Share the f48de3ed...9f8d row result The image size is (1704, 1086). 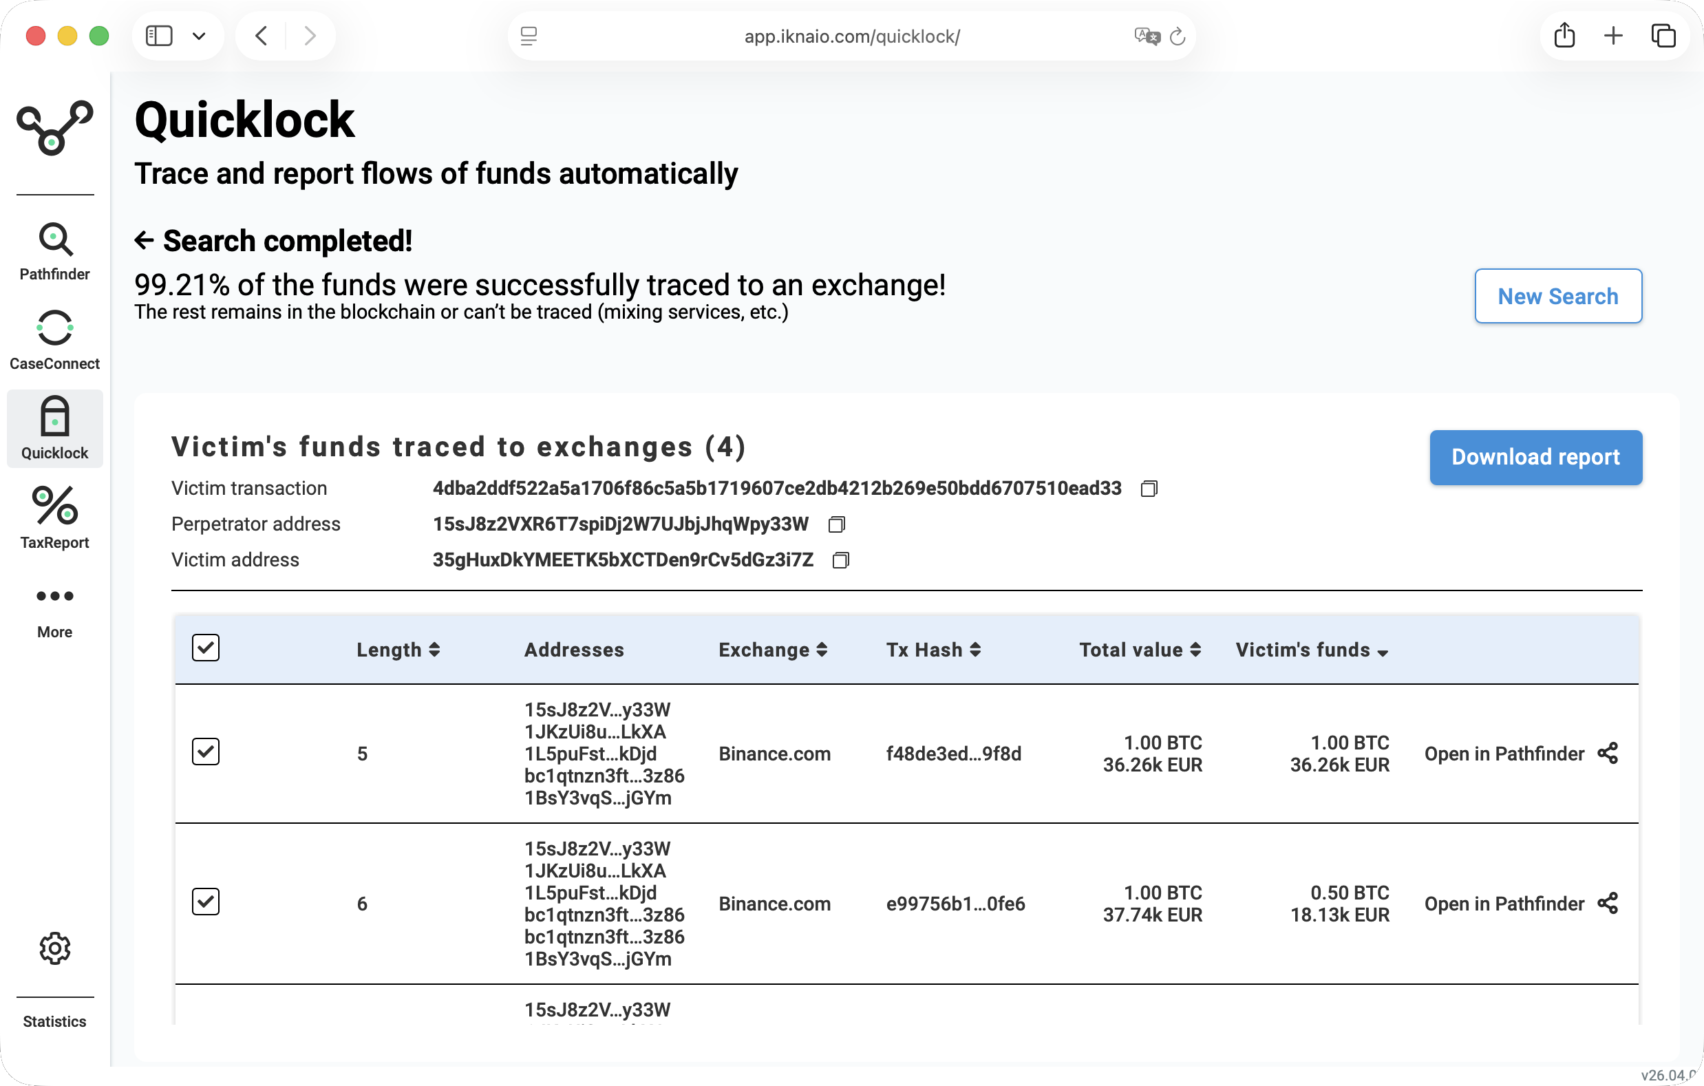point(1608,754)
